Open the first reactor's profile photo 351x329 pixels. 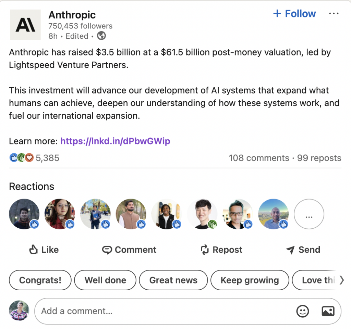pos(24,214)
